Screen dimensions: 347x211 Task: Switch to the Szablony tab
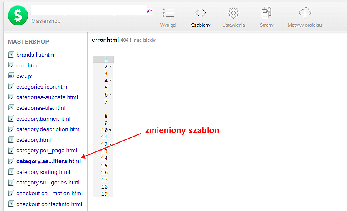click(201, 25)
